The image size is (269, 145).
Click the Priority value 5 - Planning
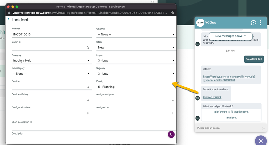tap(106, 87)
